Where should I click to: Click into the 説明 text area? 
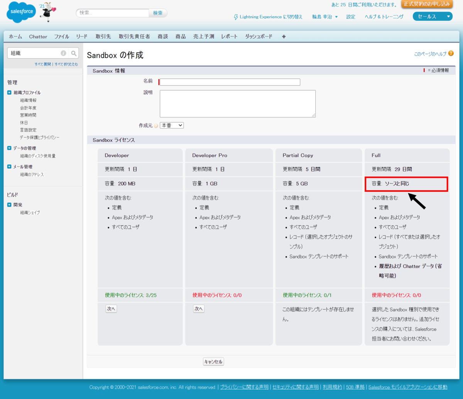(x=238, y=103)
